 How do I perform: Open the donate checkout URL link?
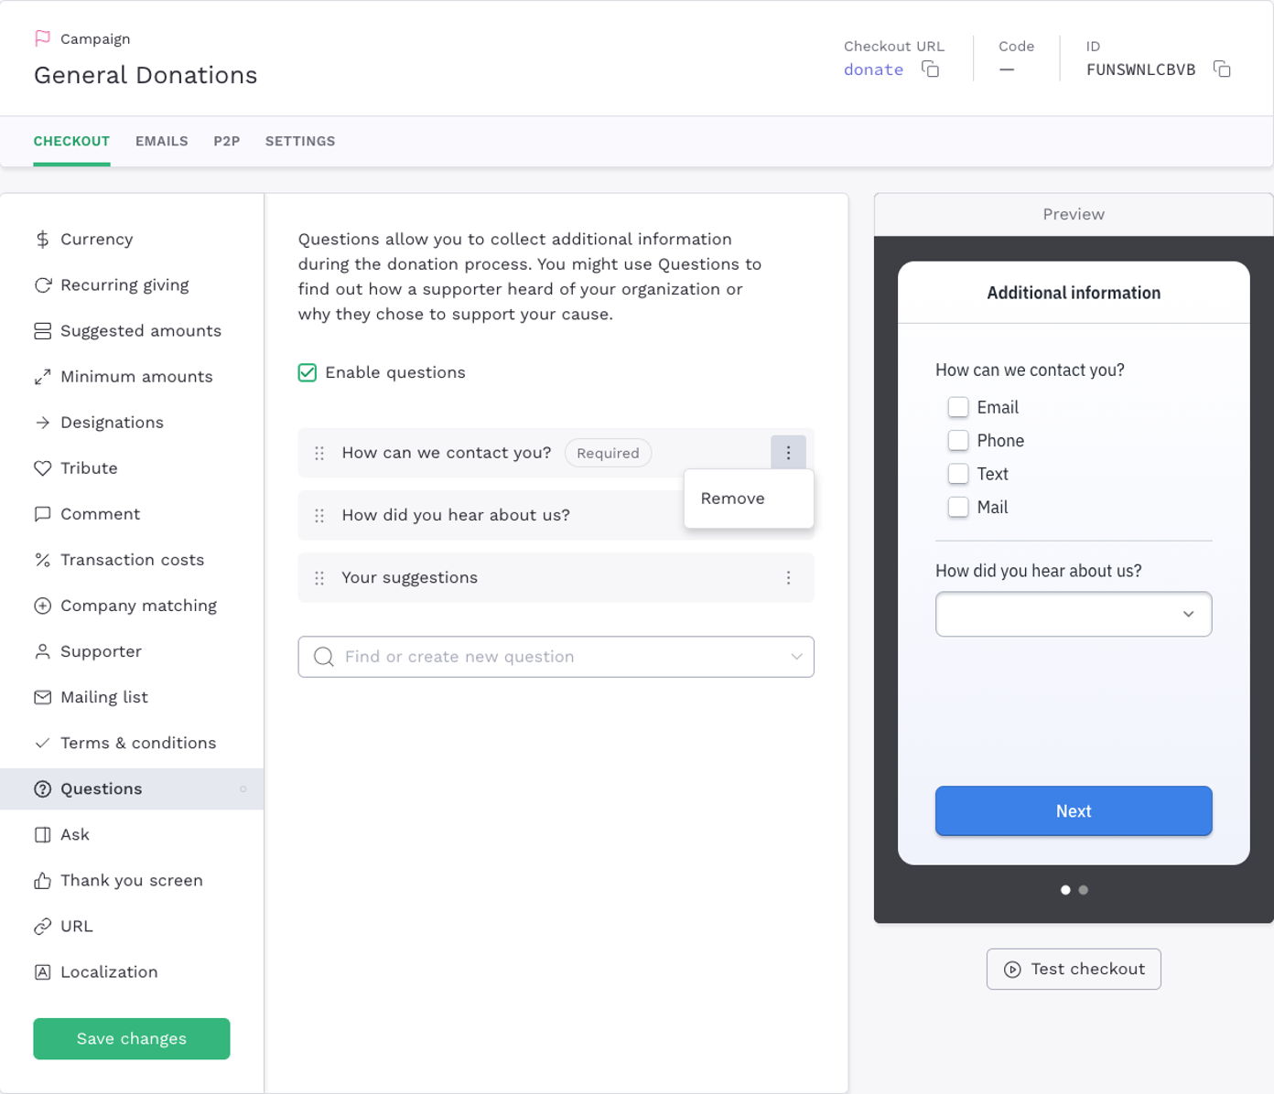click(873, 70)
